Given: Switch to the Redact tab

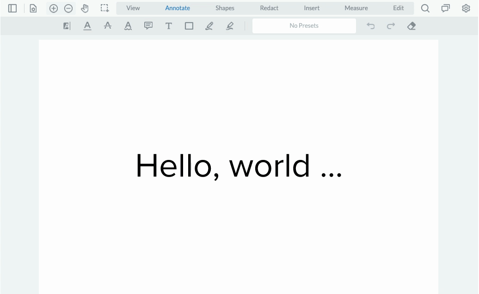Looking at the screenshot, I should pos(269,8).
